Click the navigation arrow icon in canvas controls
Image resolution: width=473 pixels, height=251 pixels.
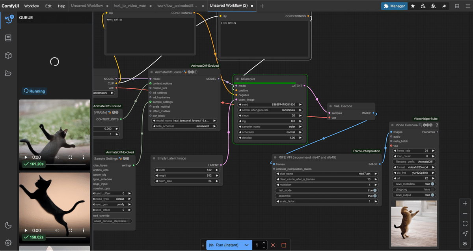[x=465, y=234]
